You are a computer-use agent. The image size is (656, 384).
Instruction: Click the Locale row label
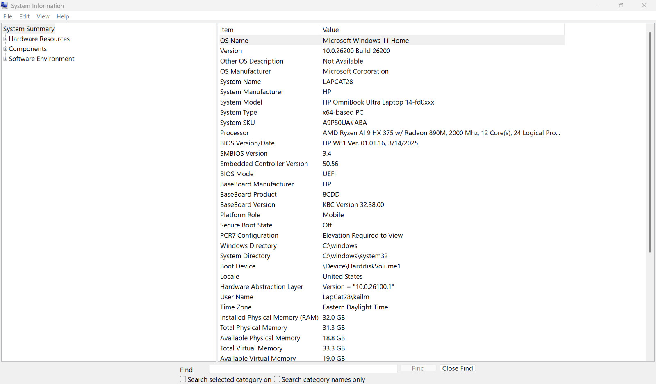pos(230,276)
